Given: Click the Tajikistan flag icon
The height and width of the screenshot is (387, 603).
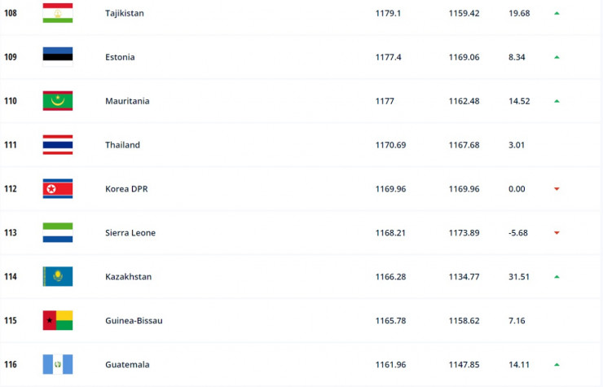Looking at the screenshot, I should coord(58,13).
